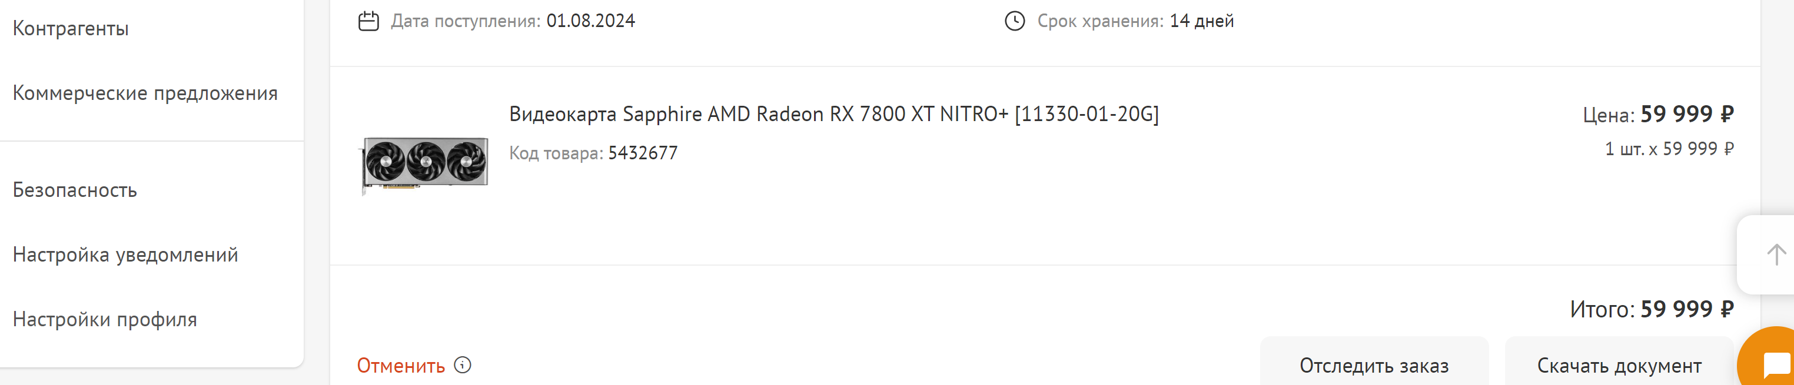Click the product code 5432677

643,153
